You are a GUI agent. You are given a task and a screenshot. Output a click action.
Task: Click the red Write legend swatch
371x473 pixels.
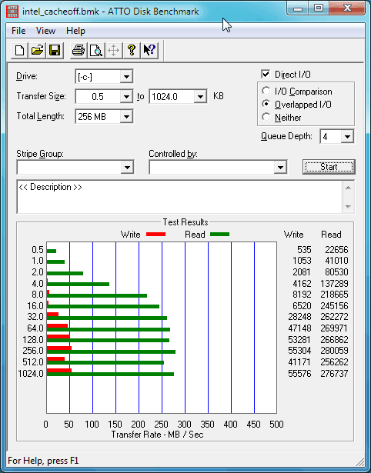click(155, 234)
